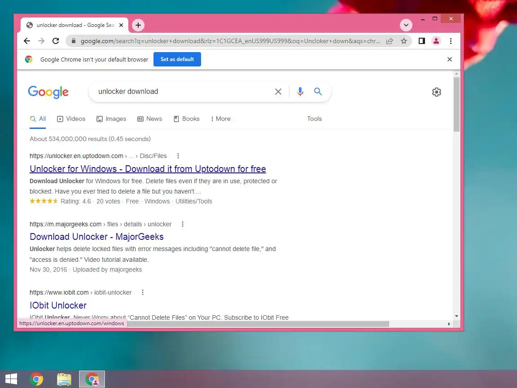Open options for majorgeeks result
Screen dimensions: 517x388
point(183,224)
